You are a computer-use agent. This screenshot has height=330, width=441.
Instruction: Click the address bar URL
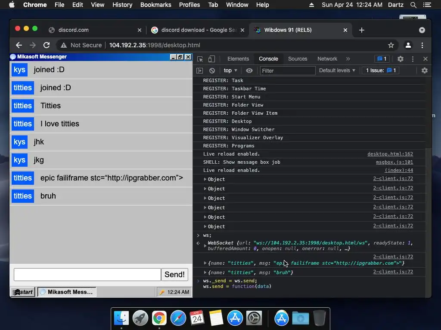point(155,45)
